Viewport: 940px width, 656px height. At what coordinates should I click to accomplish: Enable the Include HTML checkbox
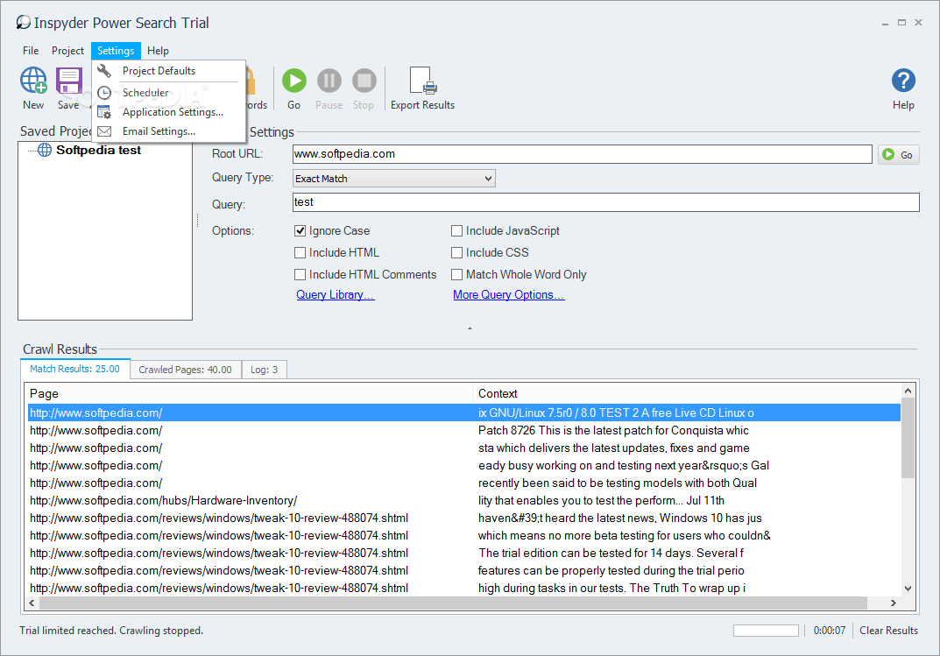300,253
